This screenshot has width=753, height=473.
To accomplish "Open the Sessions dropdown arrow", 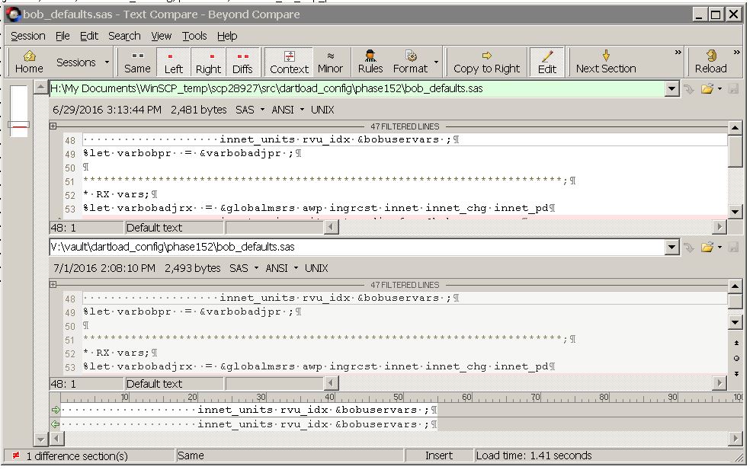I will (x=107, y=62).
